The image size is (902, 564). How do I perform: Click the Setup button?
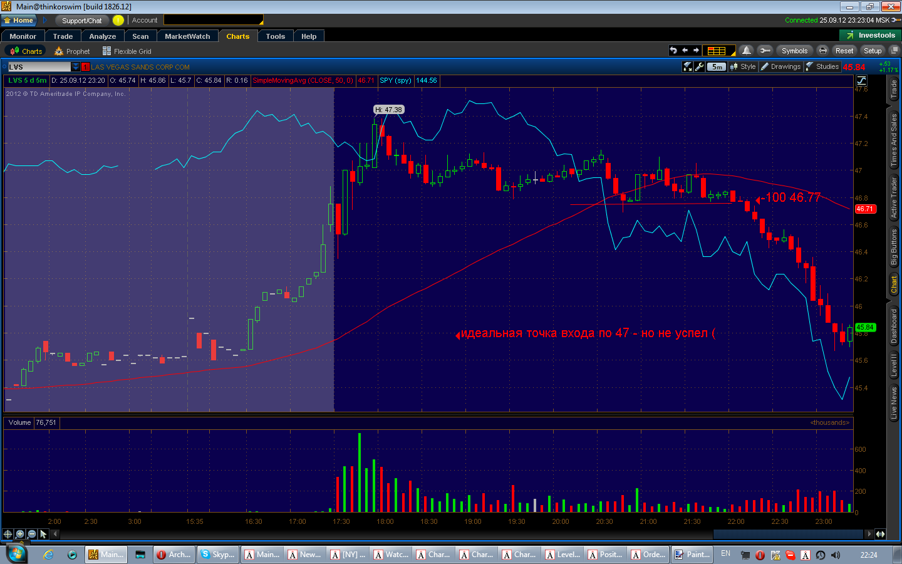click(x=872, y=51)
